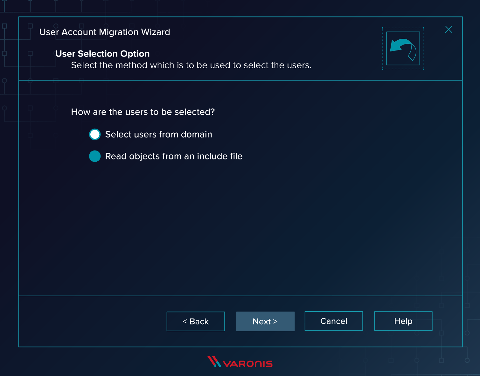
Task: Click the X to close the wizard
Action: (449, 29)
